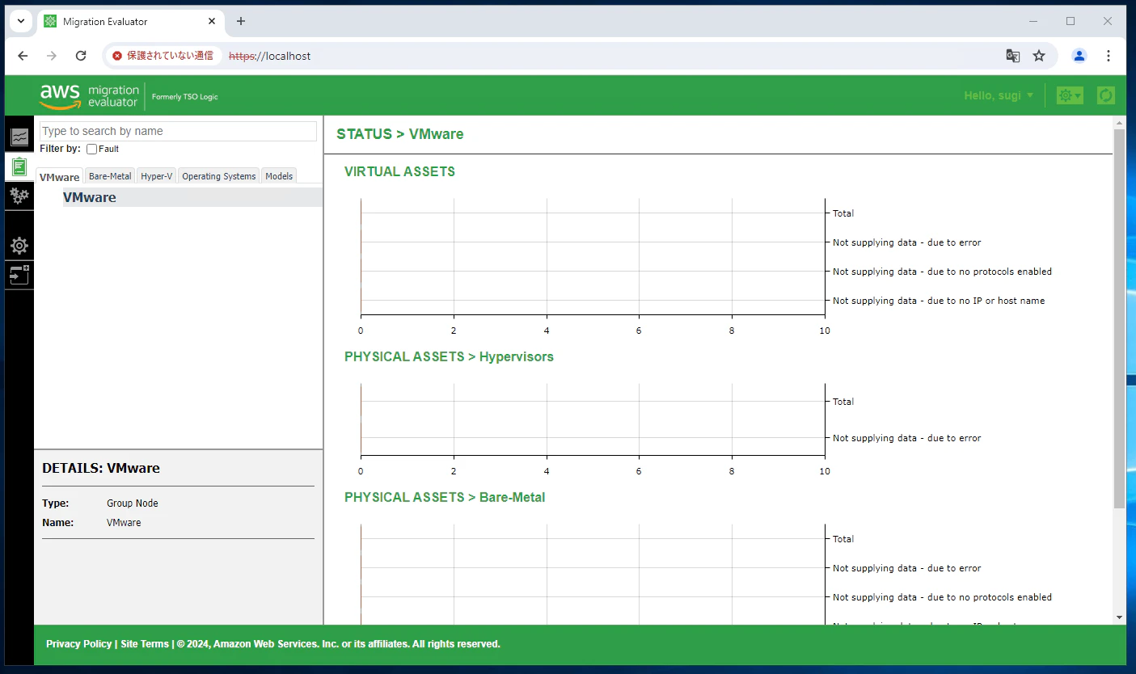Click the 'PHYSICAL ASSETS > Hypervisors' title

(x=449, y=356)
